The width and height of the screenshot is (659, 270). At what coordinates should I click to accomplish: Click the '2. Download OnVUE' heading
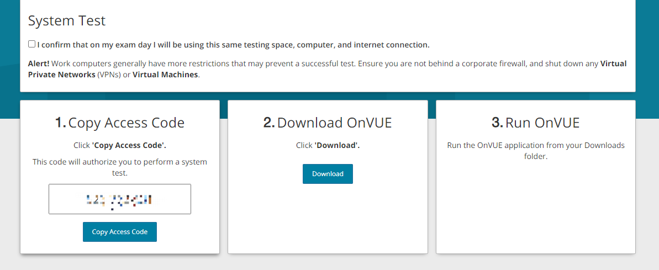point(328,123)
